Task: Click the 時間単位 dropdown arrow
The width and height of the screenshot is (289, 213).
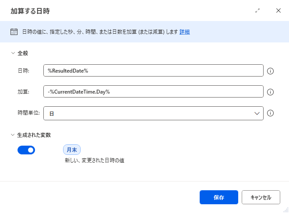Action: point(257,113)
